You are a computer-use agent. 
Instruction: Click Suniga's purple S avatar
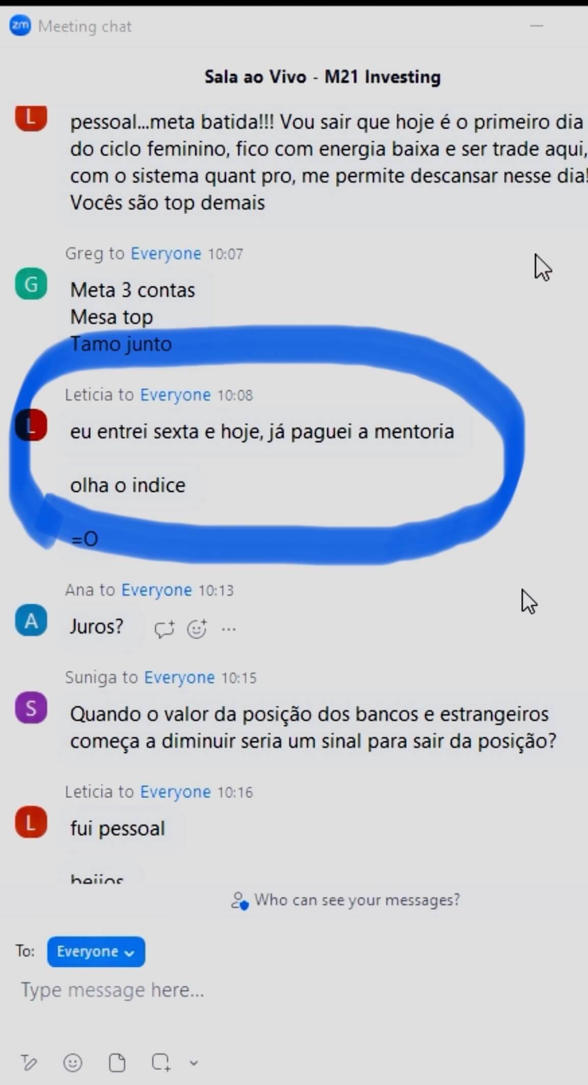tap(31, 708)
